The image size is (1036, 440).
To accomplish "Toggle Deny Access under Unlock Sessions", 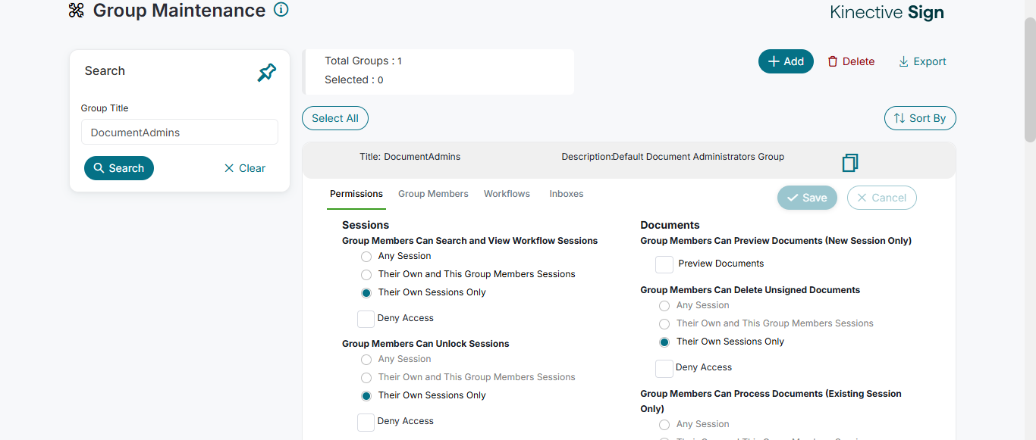I will (366, 422).
